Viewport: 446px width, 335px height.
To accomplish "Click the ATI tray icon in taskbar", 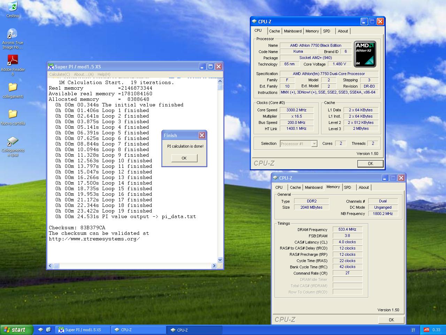I will 426,330.
